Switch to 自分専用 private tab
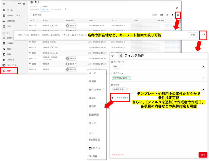The image size is (209, 161). click(x=34, y=9)
